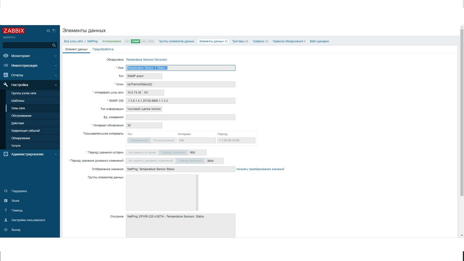Viewport: 464px width, 261px height.
Task: Click the sidebar search input field
Action: click(x=27, y=45)
